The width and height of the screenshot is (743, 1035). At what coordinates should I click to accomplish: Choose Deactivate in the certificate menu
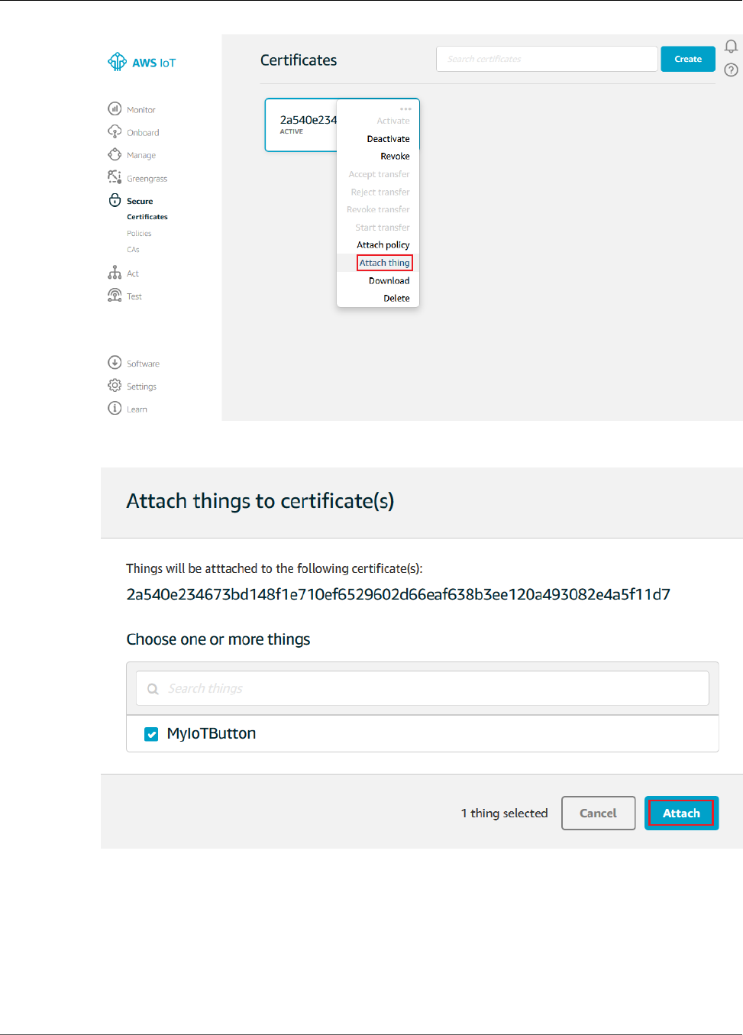388,139
